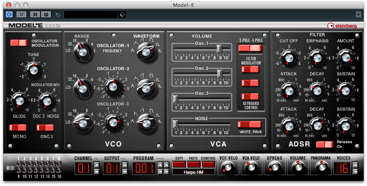The height and width of the screenshot is (186, 367).
Task: Toggle the 2-Pole 4-Pole filter switch
Action: point(250,48)
